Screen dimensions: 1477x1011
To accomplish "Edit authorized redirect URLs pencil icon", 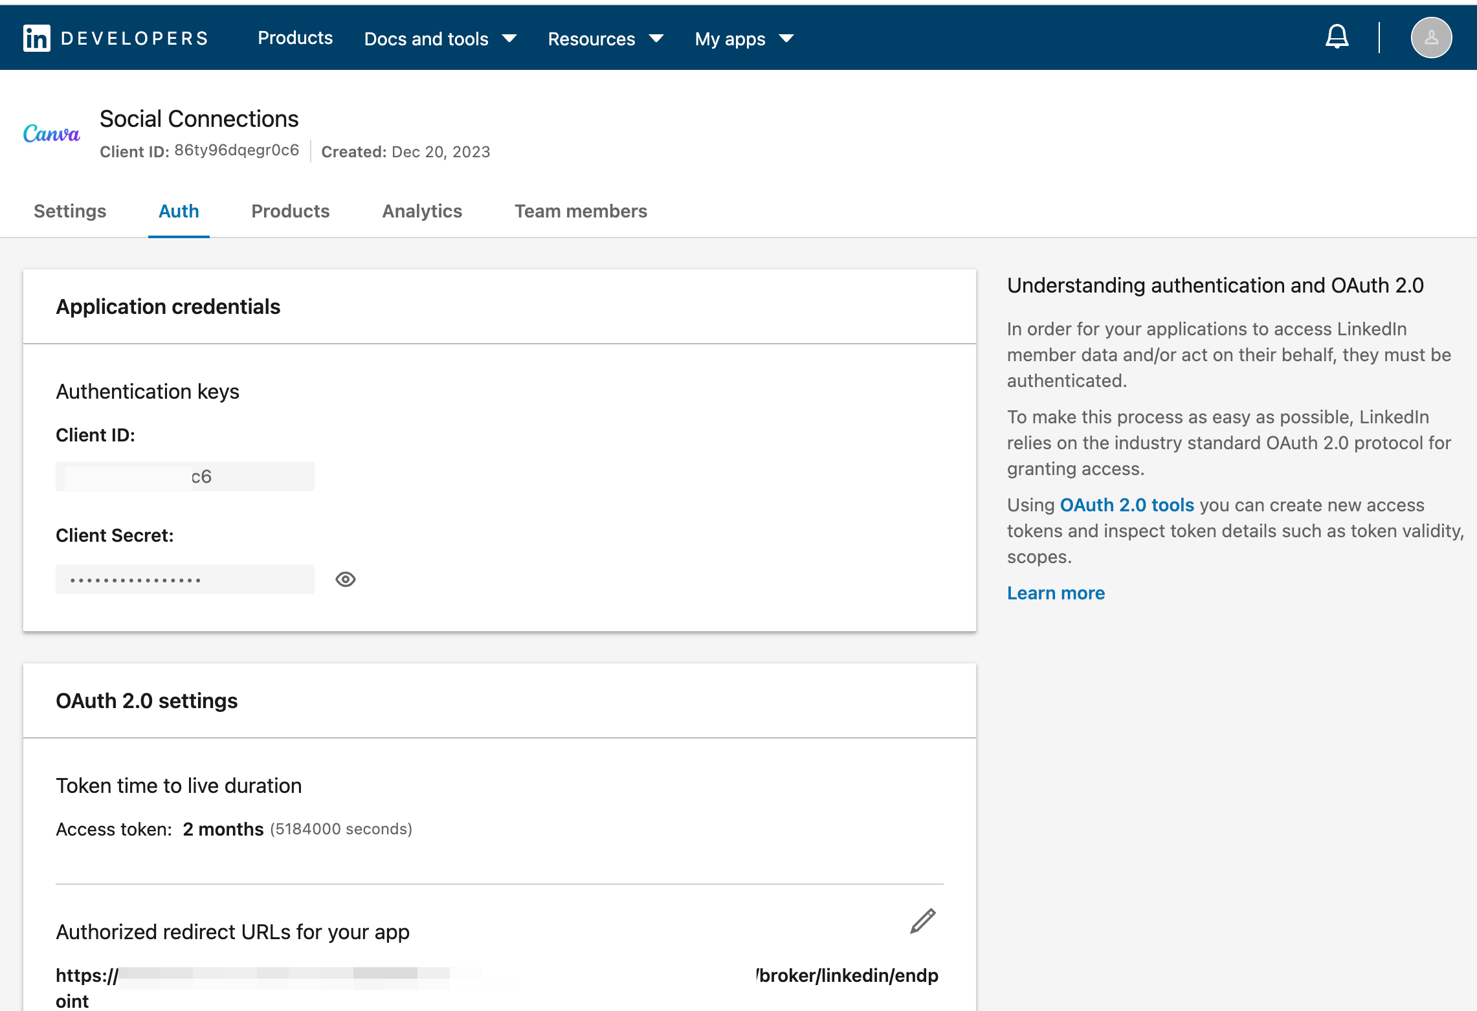I will click(x=922, y=920).
